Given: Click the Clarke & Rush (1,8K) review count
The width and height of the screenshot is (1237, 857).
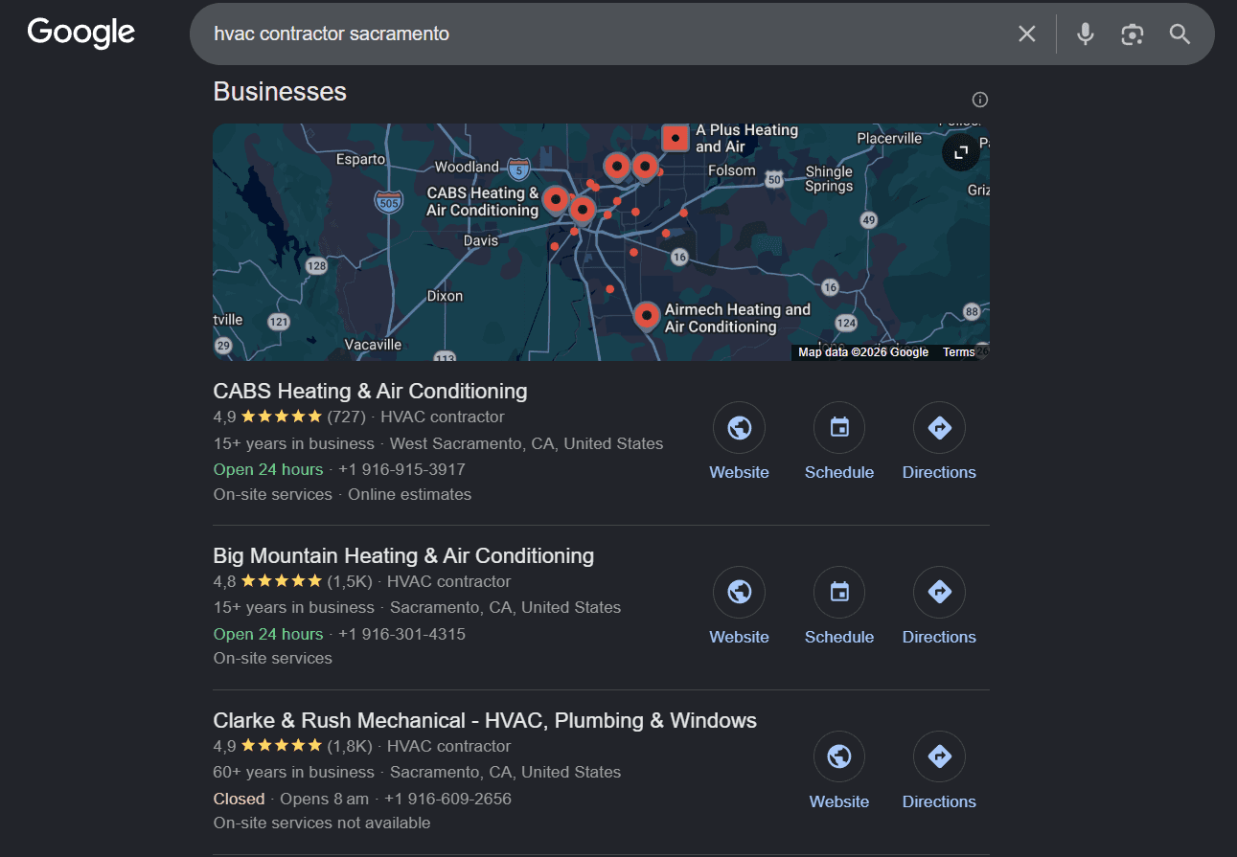Looking at the screenshot, I should (x=350, y=746).
